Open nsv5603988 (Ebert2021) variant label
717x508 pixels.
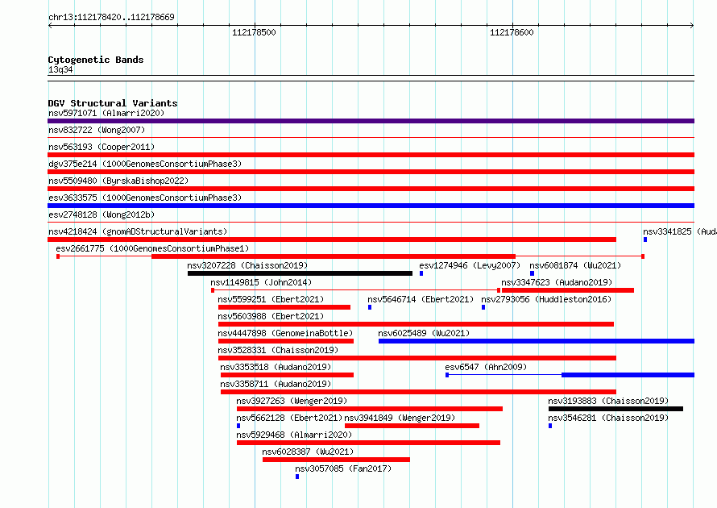pyautogui.click(x=270, y=316)
